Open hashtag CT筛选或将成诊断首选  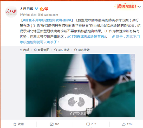coord(87,37)
